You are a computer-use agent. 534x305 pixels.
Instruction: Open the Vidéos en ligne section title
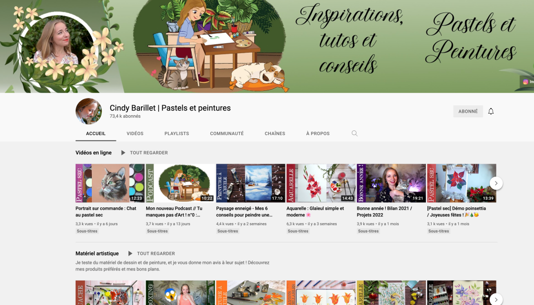pyautogui.click(x=93, y=153)
